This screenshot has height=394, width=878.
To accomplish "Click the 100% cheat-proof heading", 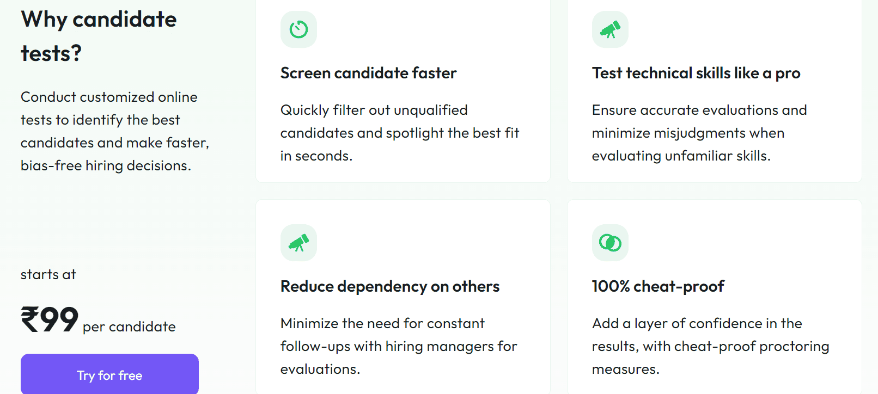I will (x=657, y=286).
